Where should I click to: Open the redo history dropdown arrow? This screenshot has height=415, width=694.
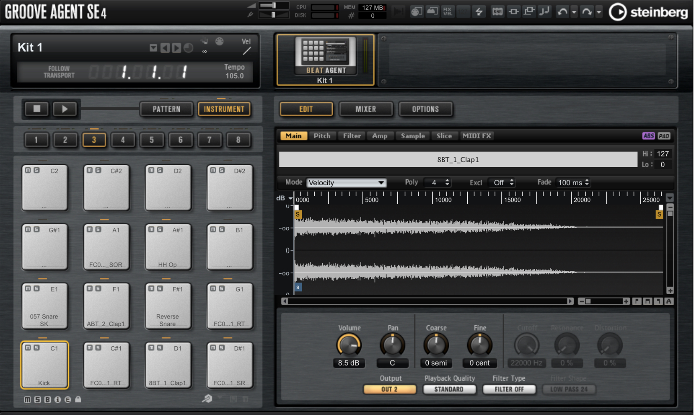point(599,13)
